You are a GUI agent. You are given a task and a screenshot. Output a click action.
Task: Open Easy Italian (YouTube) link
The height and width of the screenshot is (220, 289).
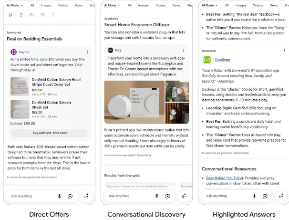click(225, 178)
